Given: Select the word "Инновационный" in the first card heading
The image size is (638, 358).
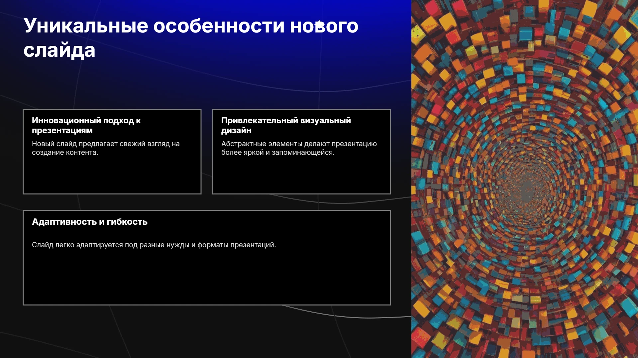Looking at the screenshot, I should (x=66, y=120).
